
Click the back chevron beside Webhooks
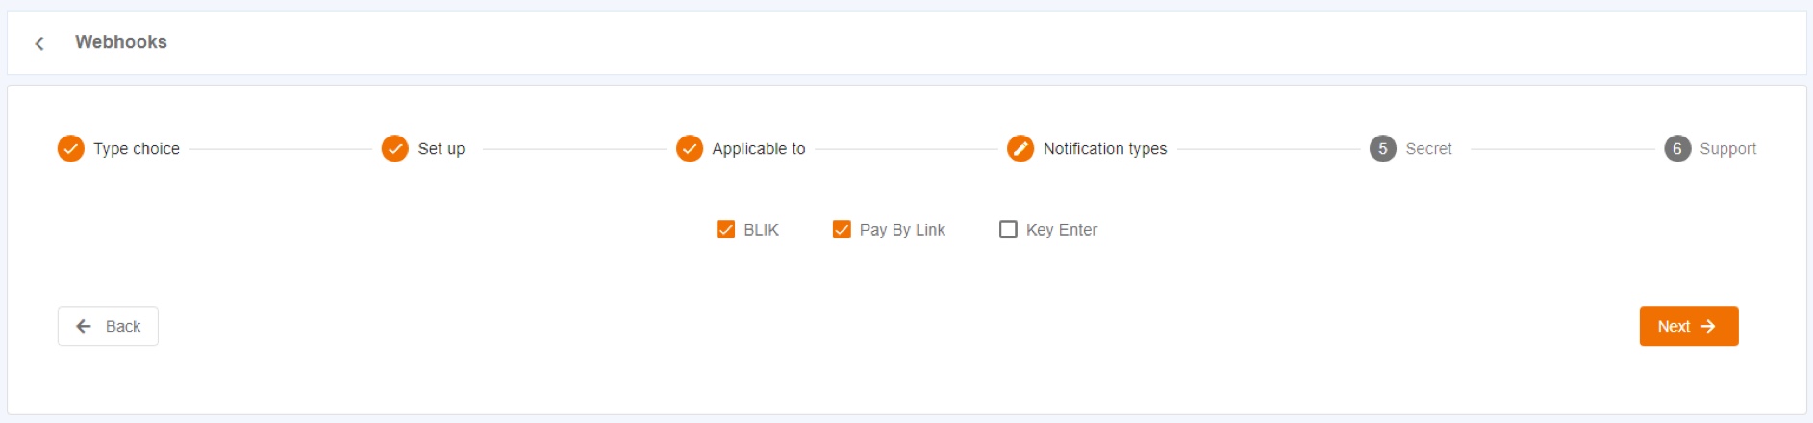39,43
